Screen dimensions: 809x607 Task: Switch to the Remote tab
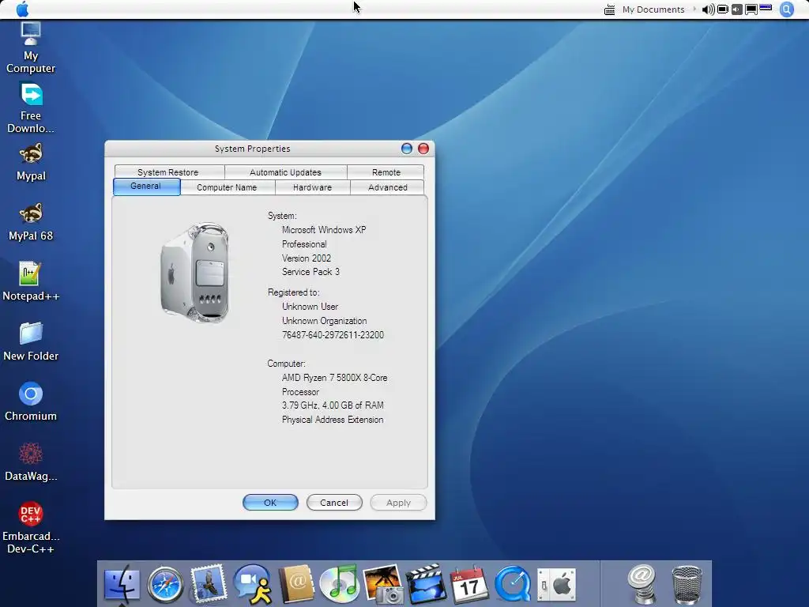[386, 172]
